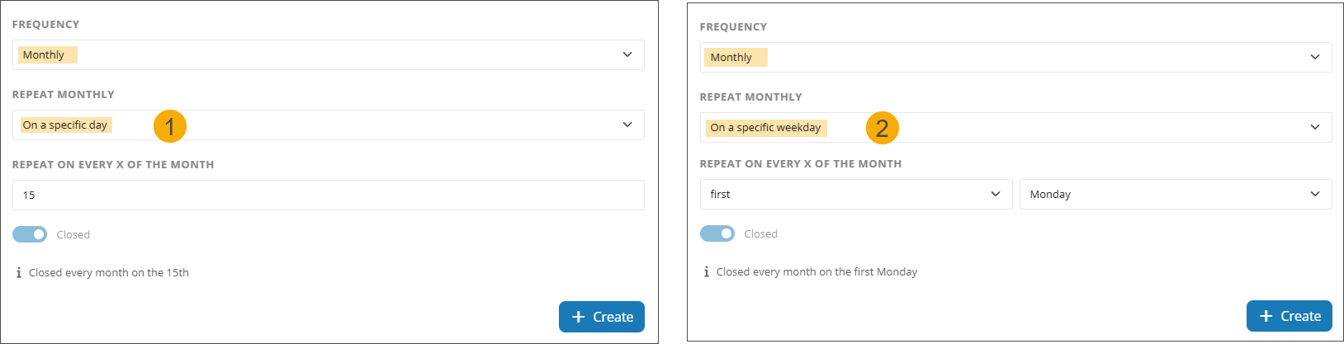Screen dimensions: 1344x344
Task: Click chevron arrow of left Frequency dropdown
Action: [627, 54]
